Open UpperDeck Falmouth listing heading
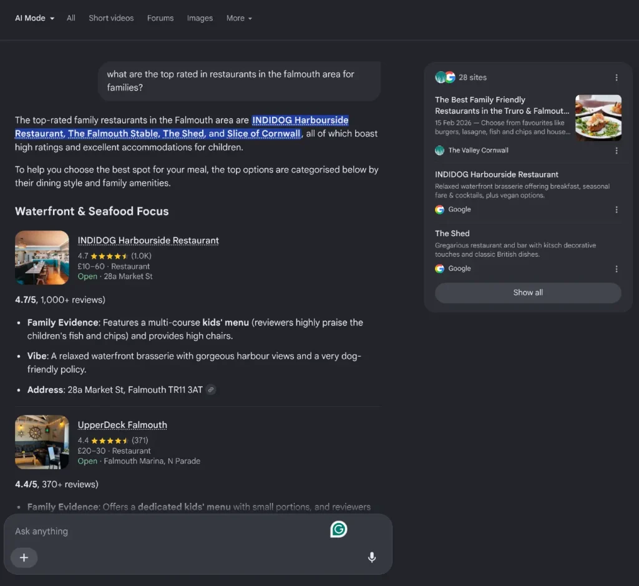Image resolution: width=639 pixels, height=586 pixels. [122, 425]
